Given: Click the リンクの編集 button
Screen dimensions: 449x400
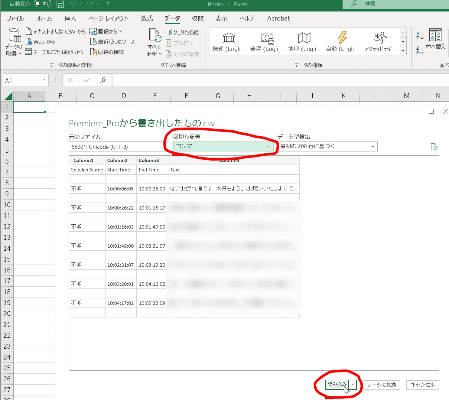Looking at the screenshot, I should tap(182, 54).
